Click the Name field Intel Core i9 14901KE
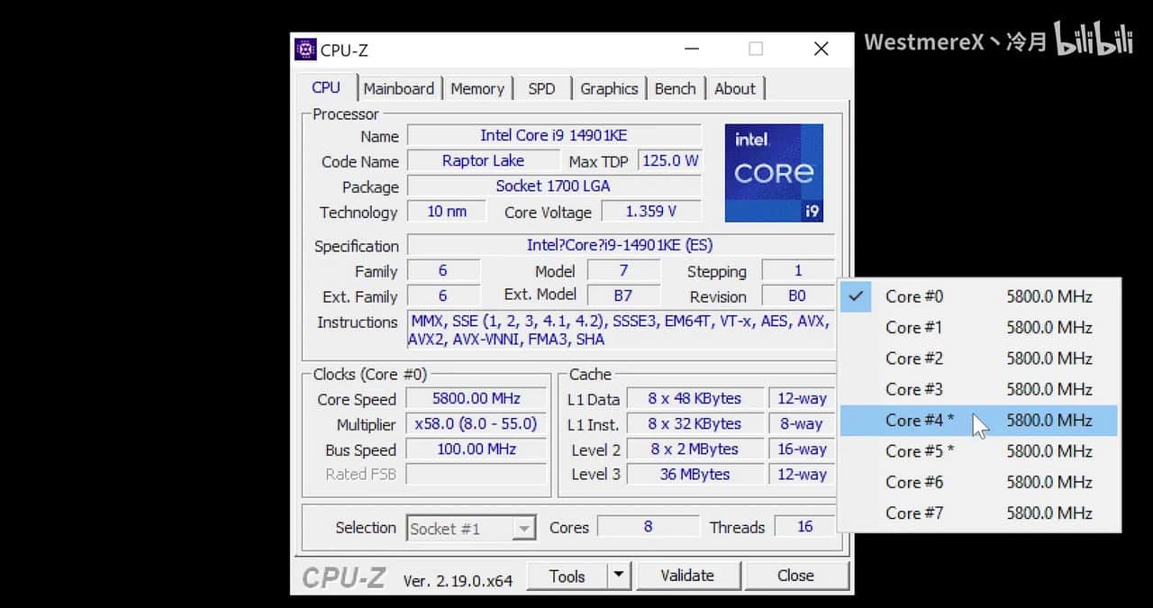 [554, 135]
